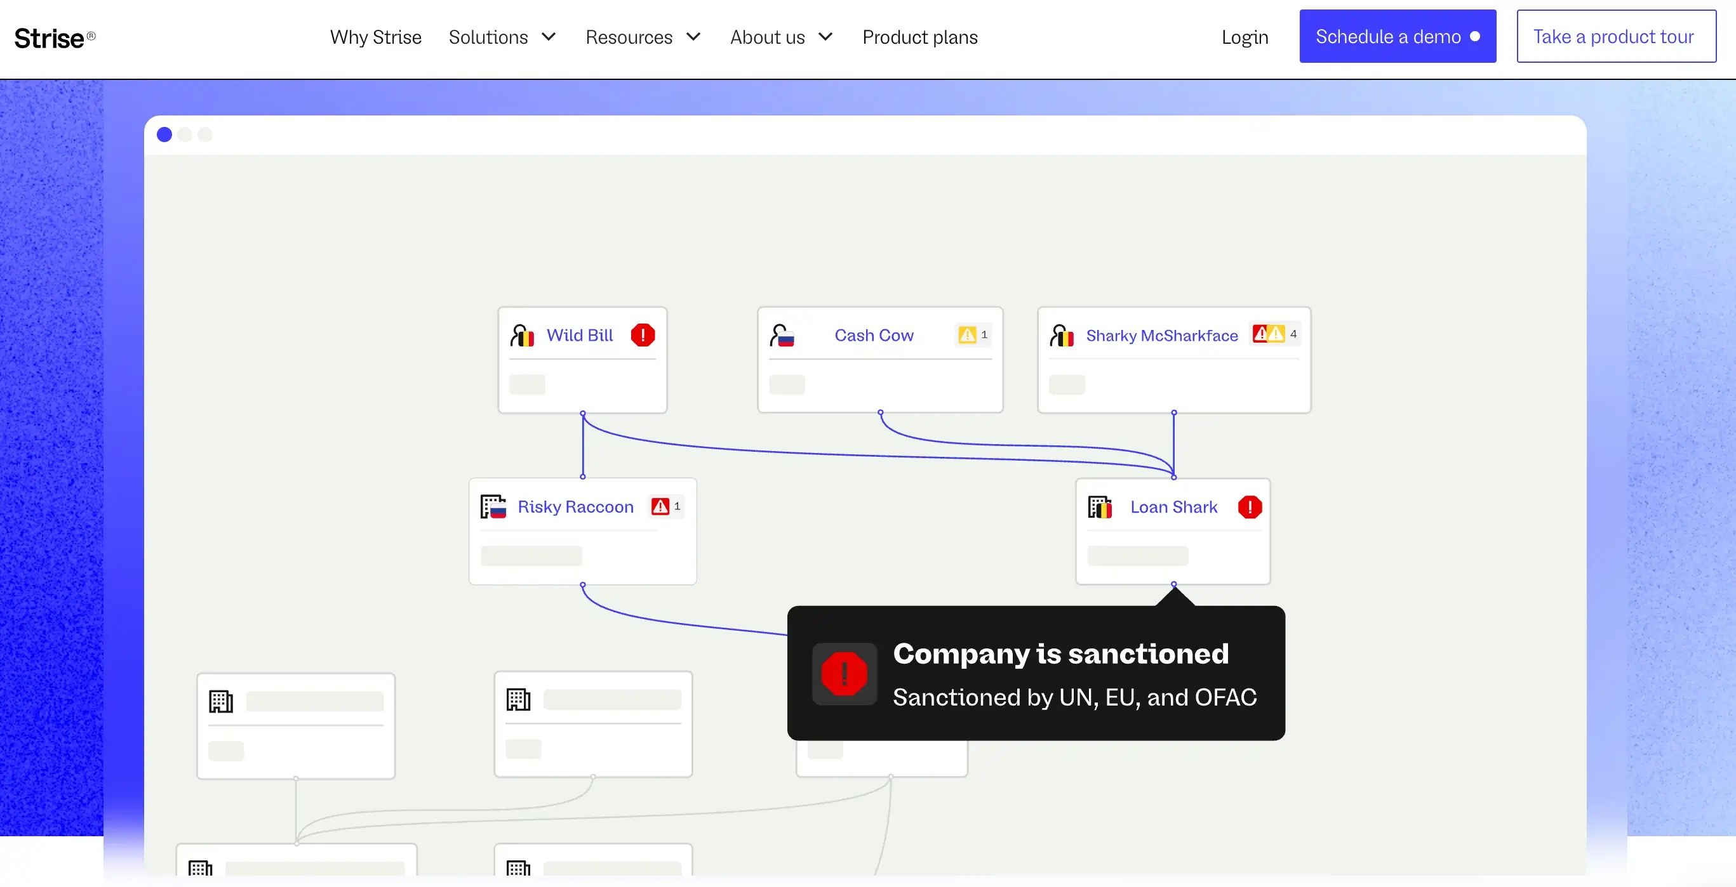Click the Strise logo
1736x887 pixels.
(55, 37)
